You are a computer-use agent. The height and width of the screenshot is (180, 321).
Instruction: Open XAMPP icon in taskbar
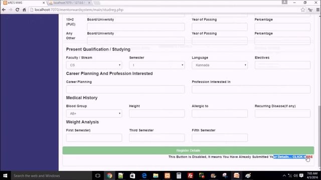point(167,175)
